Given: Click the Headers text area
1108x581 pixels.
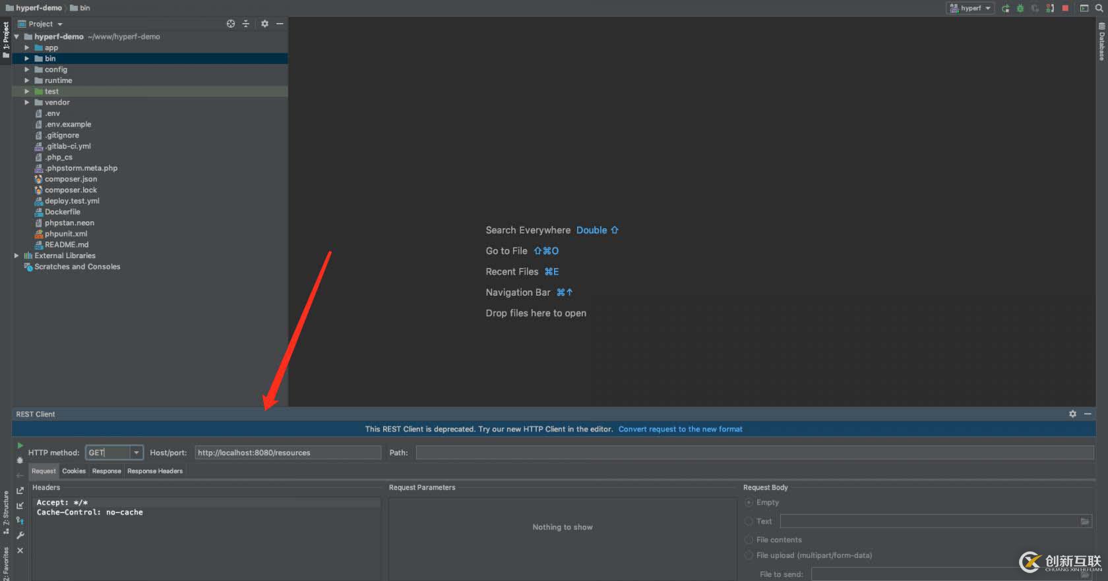Looking at the screenshot, I should [206, 538].
